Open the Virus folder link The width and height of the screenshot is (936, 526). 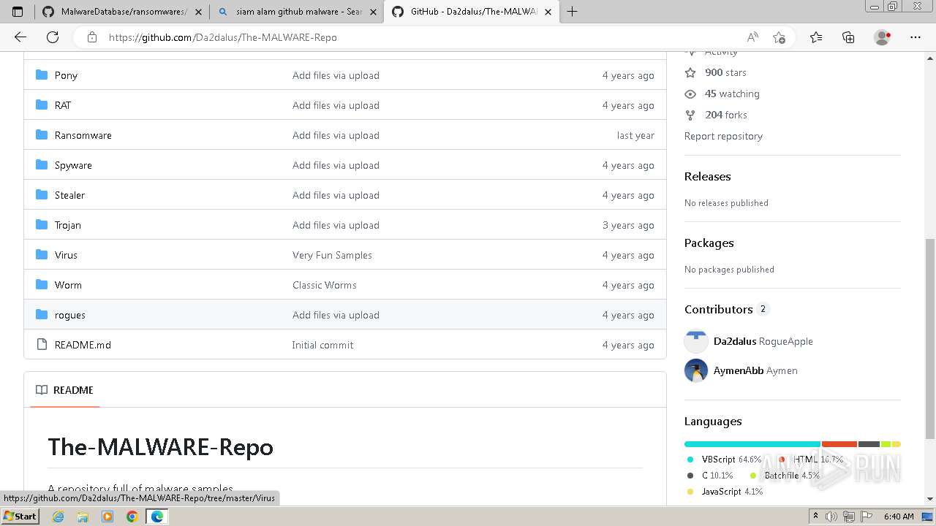[66, 255]
